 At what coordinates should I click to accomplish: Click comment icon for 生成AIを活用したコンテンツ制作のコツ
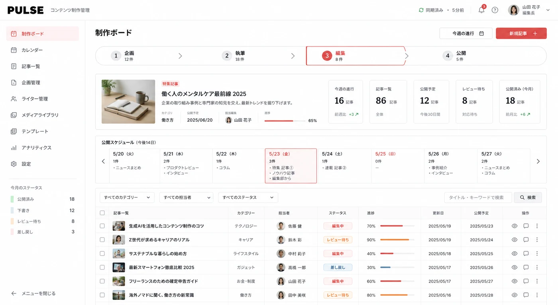pyautogui.click(x=526, y=226)
